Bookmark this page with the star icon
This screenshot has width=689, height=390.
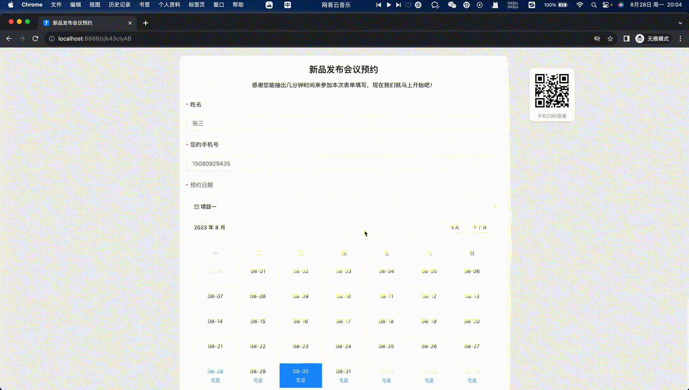point(610,39)
